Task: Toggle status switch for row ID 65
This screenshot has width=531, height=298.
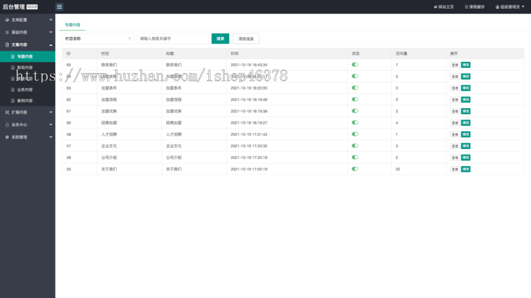Action: (355, 65)
